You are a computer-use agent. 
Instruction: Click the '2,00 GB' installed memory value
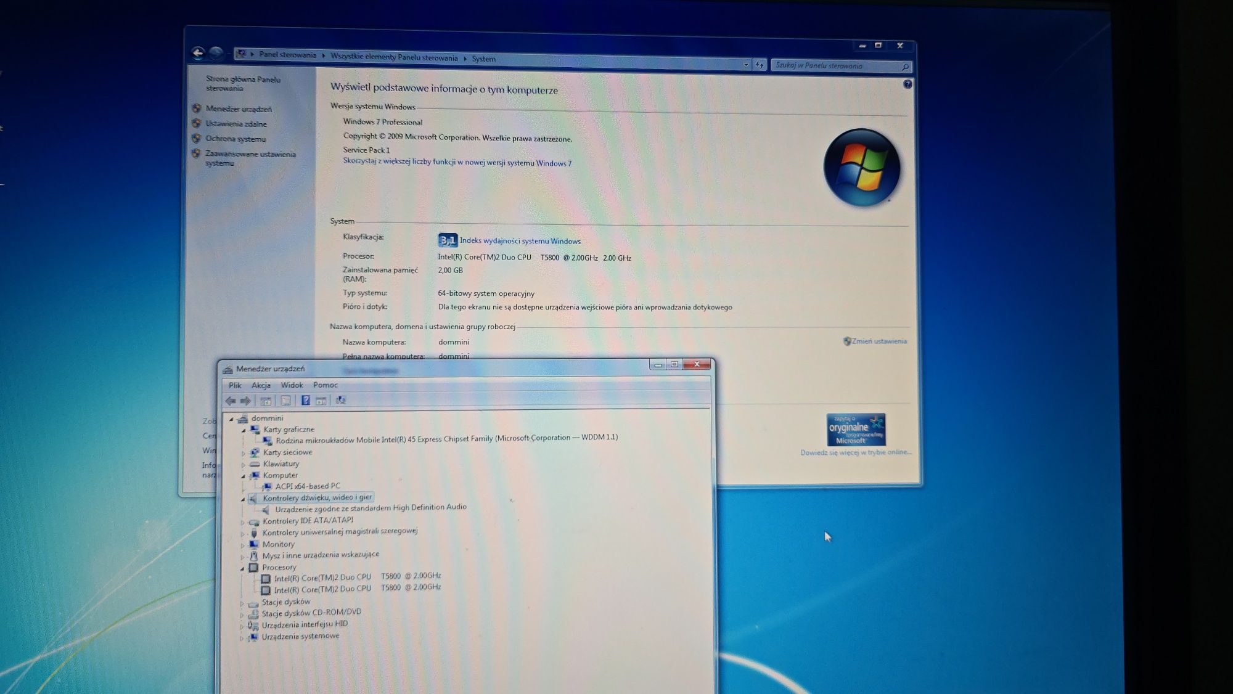[x=450, y=270]
